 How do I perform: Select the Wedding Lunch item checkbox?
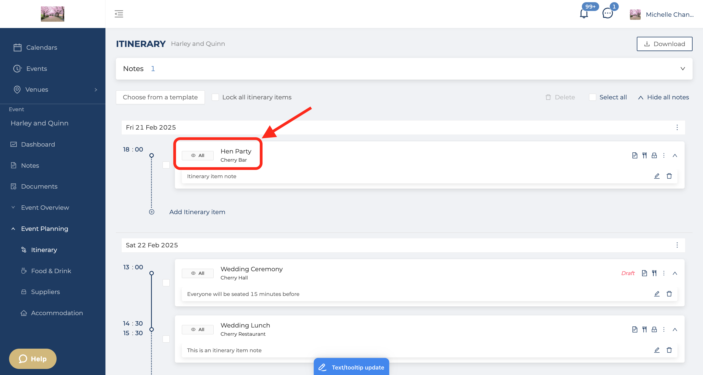pos(166,339)
